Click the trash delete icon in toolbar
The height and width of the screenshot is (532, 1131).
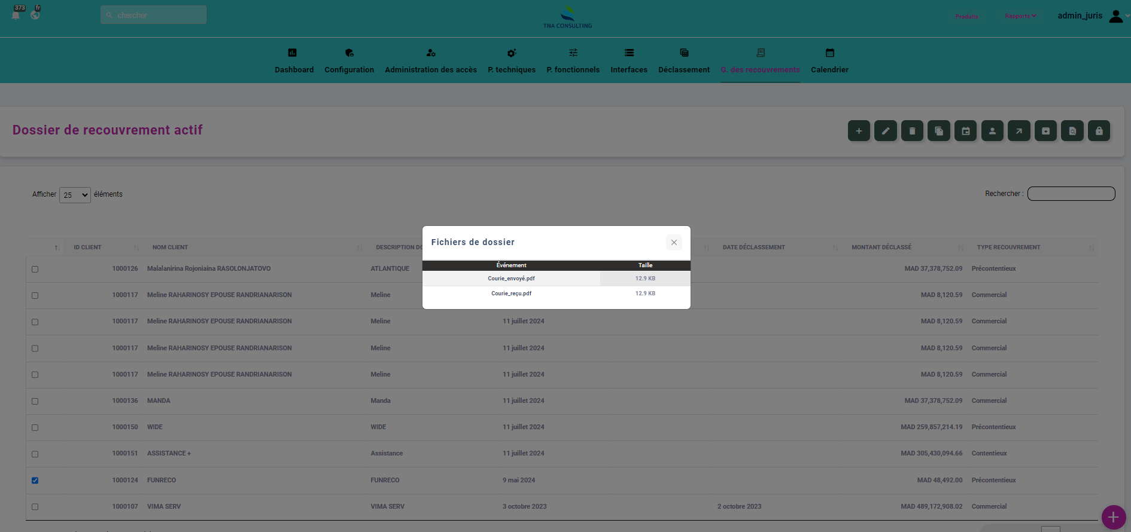(912, 131)
